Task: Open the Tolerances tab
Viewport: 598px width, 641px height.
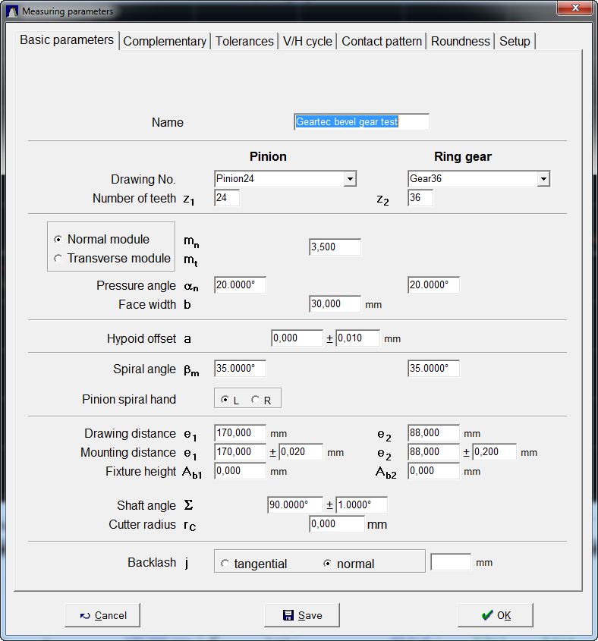Action: [x=244, y=42]
